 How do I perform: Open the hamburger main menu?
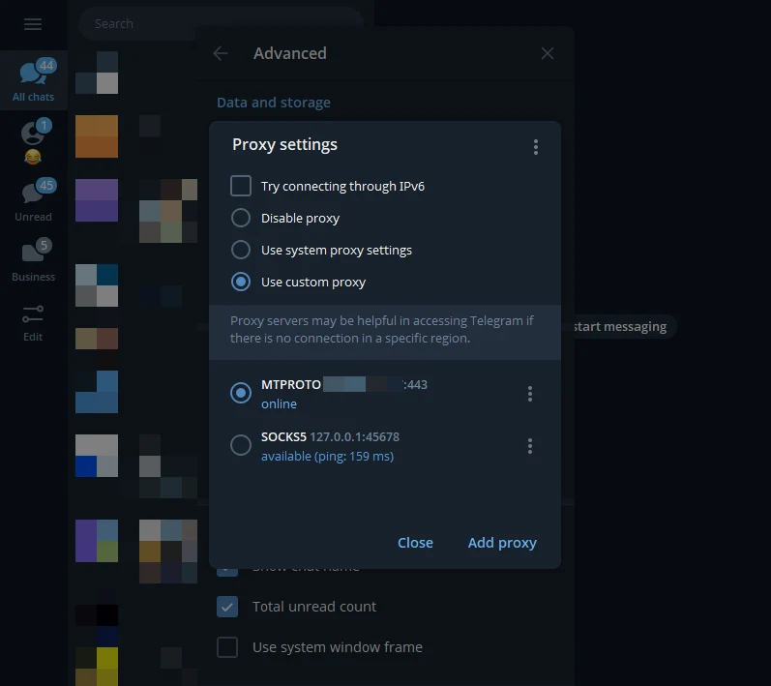pyautogui.click(x=33, y=24)
